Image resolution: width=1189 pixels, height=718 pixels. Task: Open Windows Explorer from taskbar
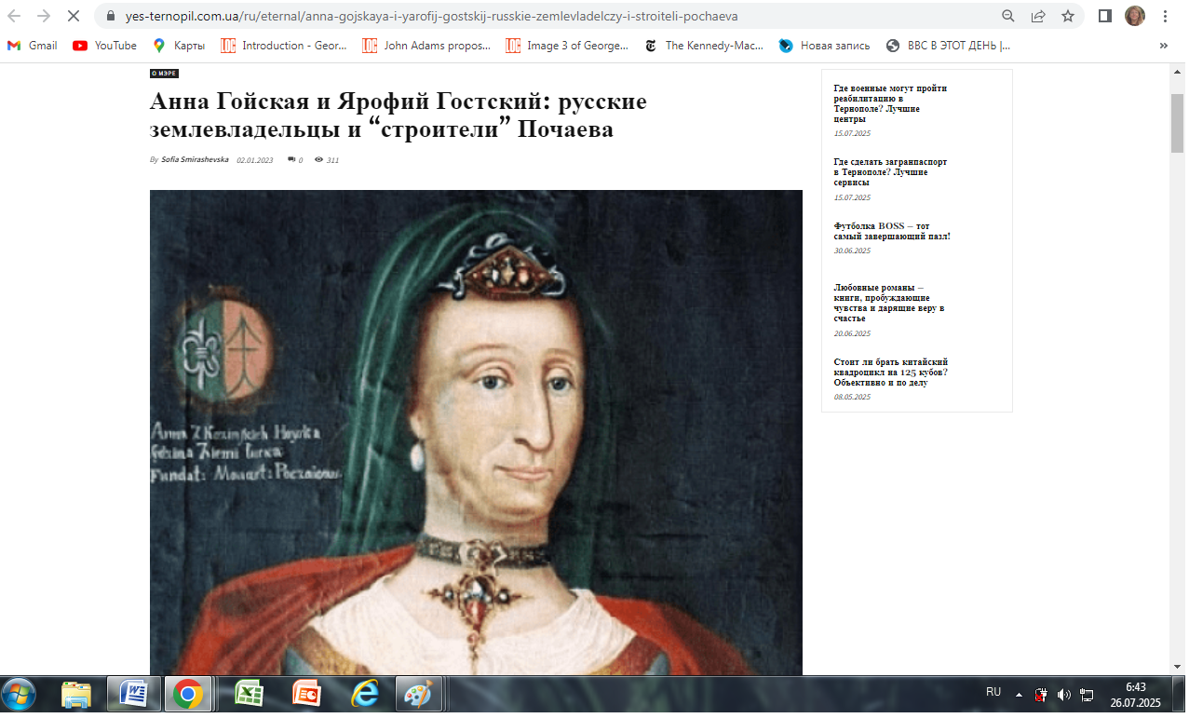(x=76, y=695)
